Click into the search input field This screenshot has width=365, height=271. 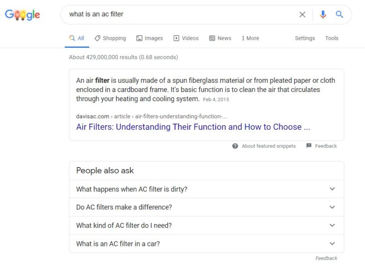click(x=181, y=15)
